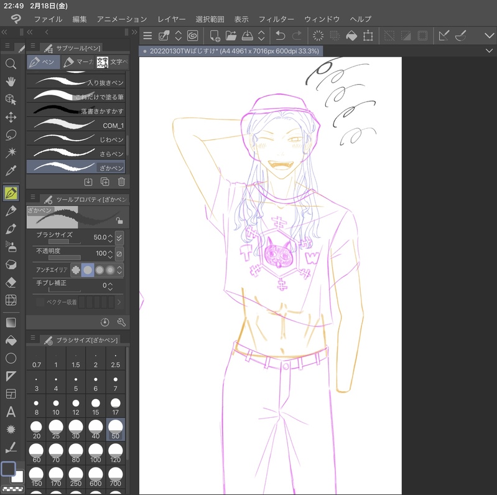The image size is (497, 495).
Task: Collapse left palette dock double chevron
Action: [x=4, y=32]
